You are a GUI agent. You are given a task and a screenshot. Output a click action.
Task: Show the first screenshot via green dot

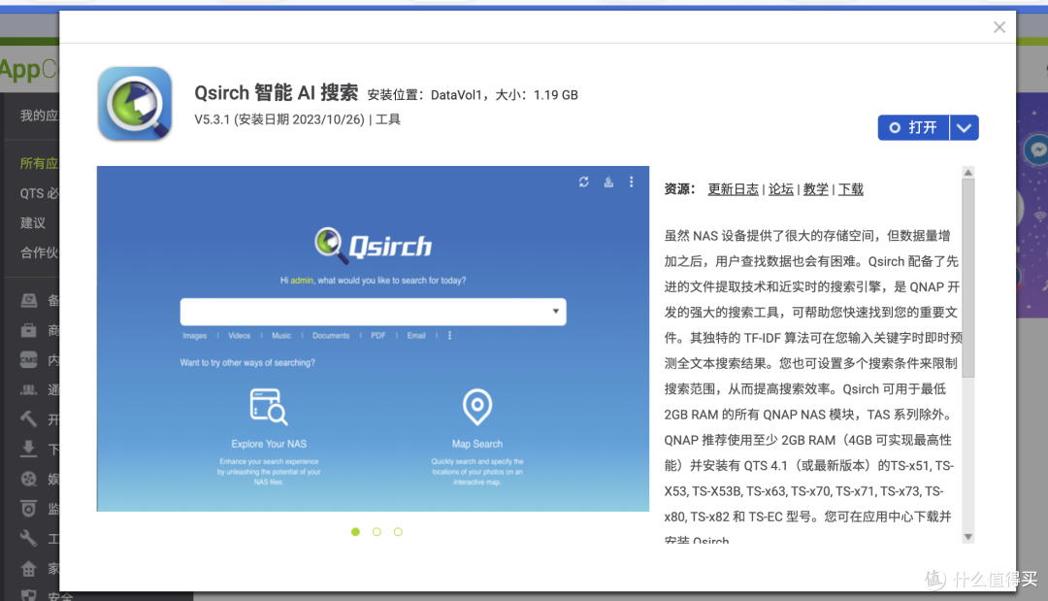[355, 531]
